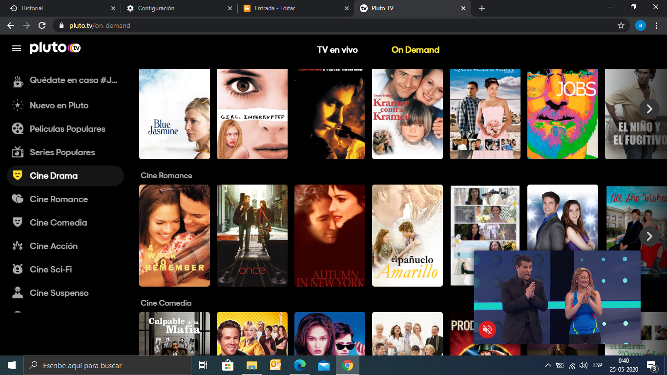Click the yellow drama mask icon
667x375 pixels.
[18, 175]
